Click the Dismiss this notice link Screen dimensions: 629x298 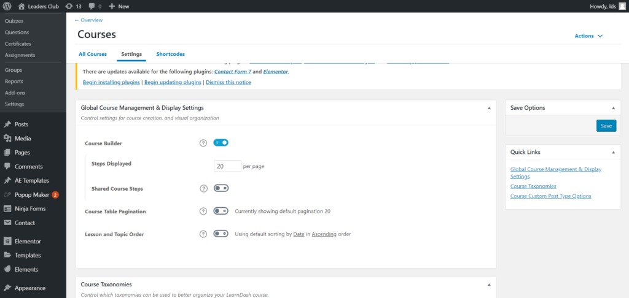pyautogui.click(x=228, y=82)
